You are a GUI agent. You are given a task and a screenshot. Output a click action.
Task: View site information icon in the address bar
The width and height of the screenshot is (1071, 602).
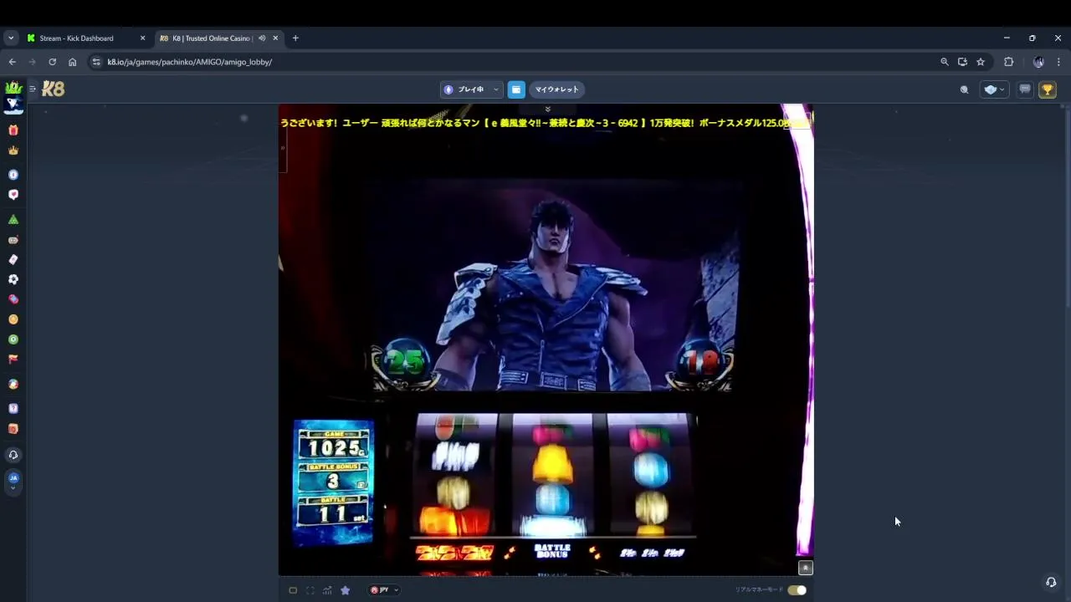click(x=96, y=62)
